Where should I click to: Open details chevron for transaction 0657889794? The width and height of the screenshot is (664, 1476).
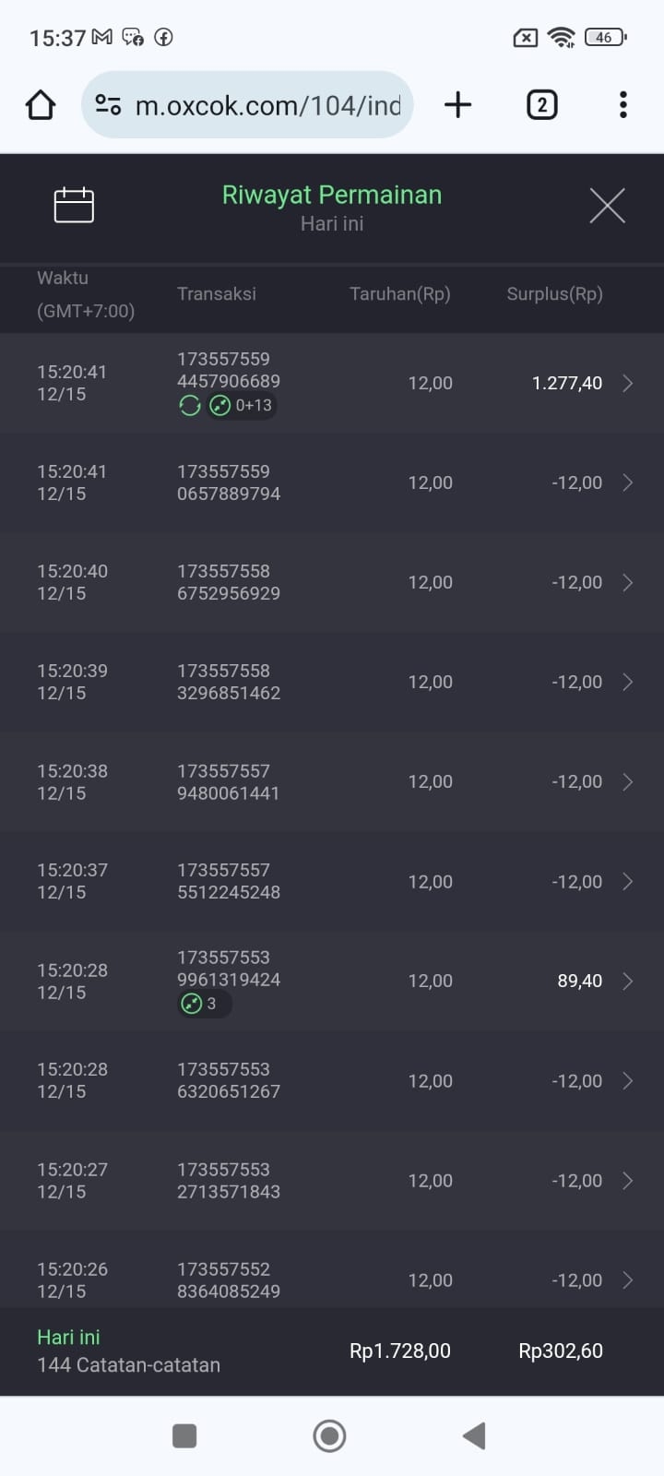point(627,482)
